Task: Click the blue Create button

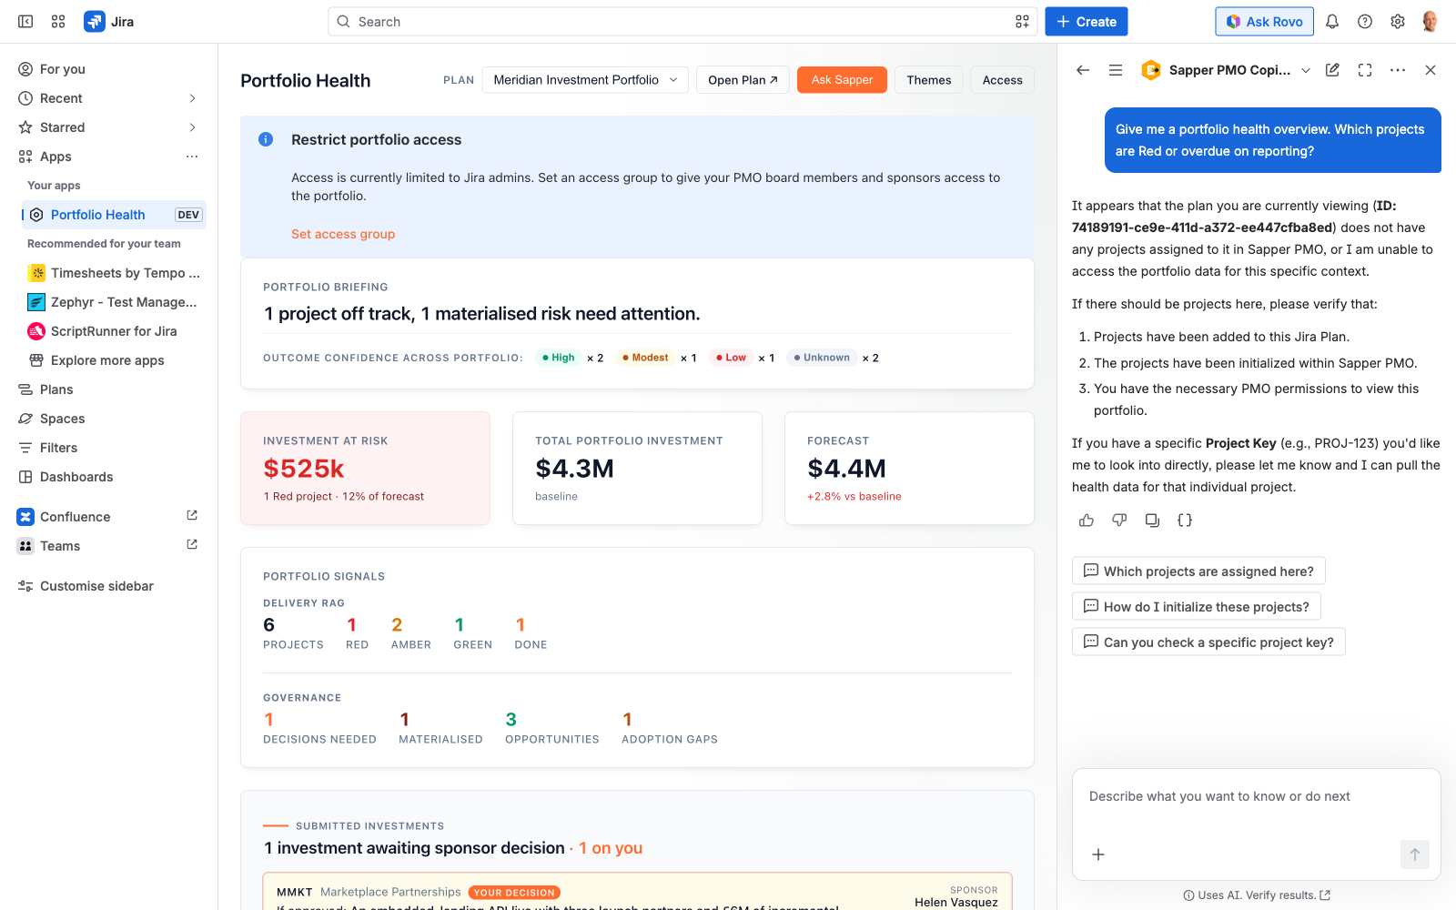Action: 1087,22
